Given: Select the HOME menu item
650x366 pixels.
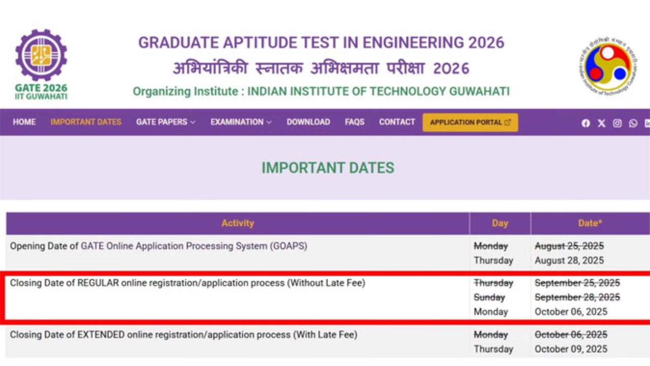Looking at the screenshot, I should (x=24, y=122).
